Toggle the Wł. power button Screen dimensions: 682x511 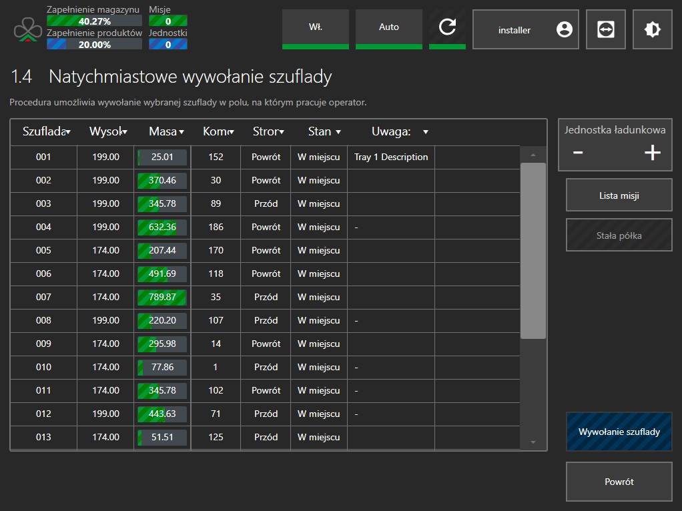click(316, 28)
